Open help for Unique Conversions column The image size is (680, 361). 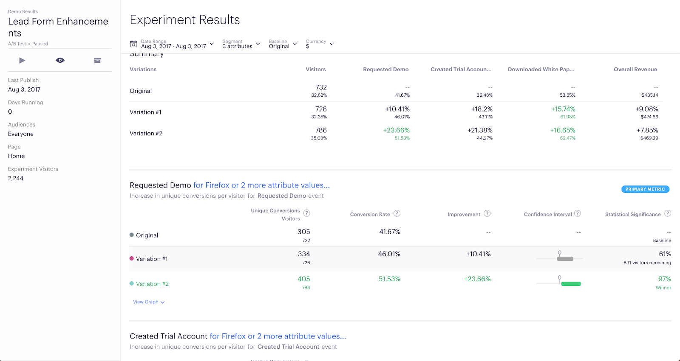coord(306,213)
